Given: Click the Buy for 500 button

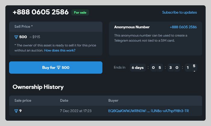Looking at the screenshot, I should pyautogui.click(x=56, y=67).
